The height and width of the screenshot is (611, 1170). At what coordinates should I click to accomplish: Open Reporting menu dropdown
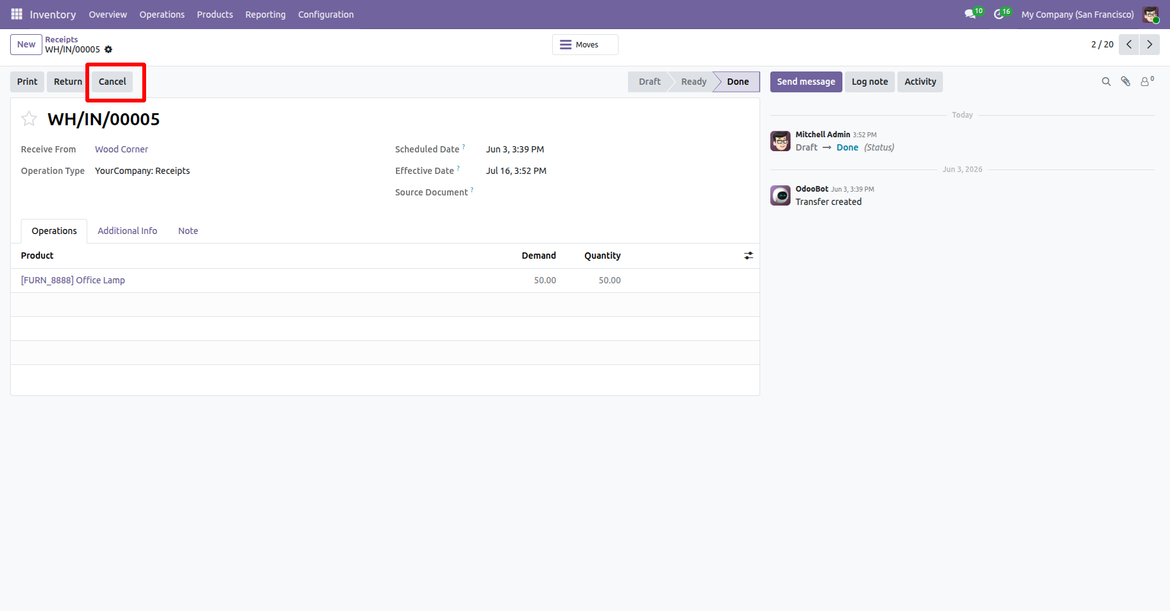tap(266, 14)
